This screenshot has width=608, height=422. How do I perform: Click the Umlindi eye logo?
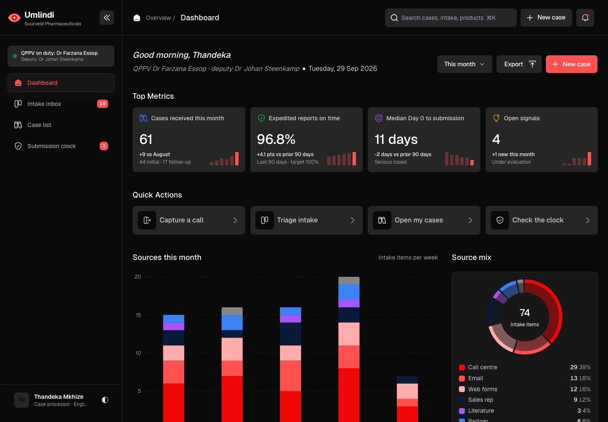[x=14, y=18]
